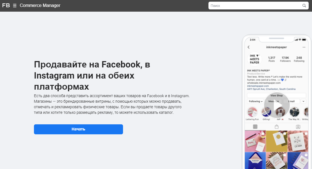Image resolution: width=312 pixels, height=169 pixels.
Task: Open the pink Mom card post
Action: tap(255, 141)
